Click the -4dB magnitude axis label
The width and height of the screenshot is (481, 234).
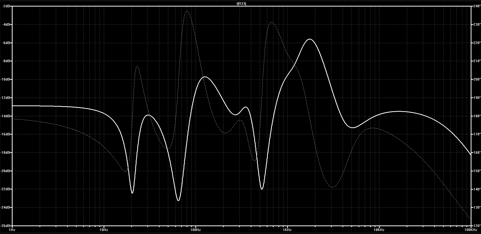pyautogui.click(x=6, y=25)
